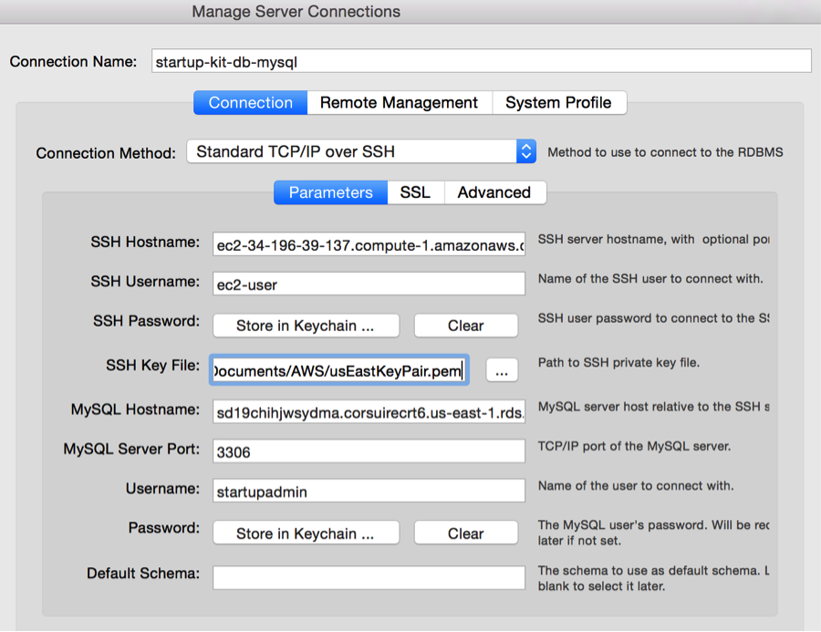
Task: Store the MySQL password in Keychain
Action: coord(306,533)
